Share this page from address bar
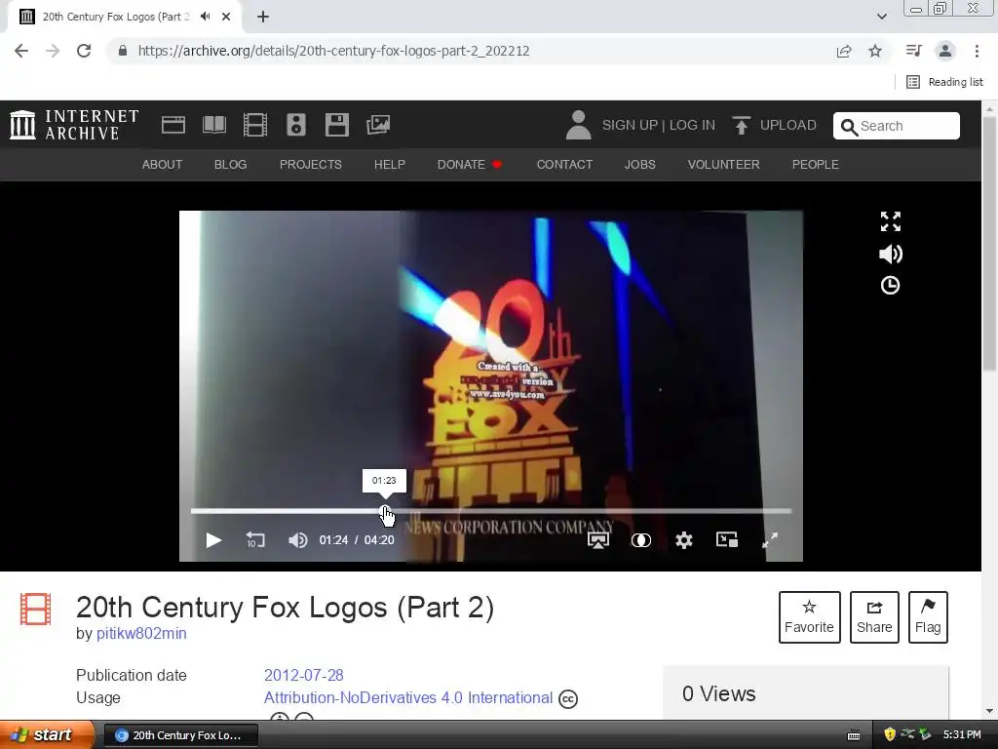998x749 pixels. click(844, 51)
